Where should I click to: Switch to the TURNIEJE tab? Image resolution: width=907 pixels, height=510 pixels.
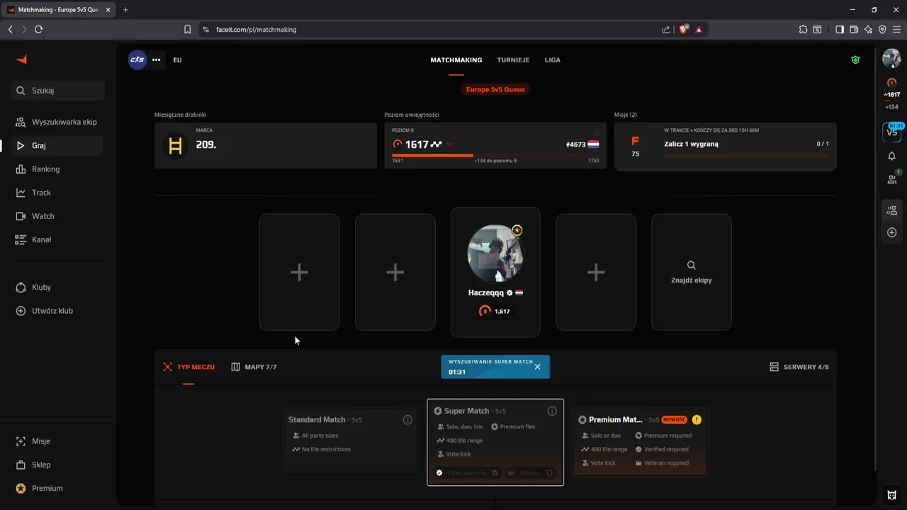point(513,60)
